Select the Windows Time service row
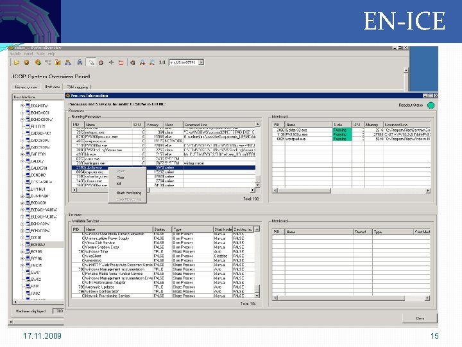The height and width of the screenshot is (347, 462). (x=162, y=251)
